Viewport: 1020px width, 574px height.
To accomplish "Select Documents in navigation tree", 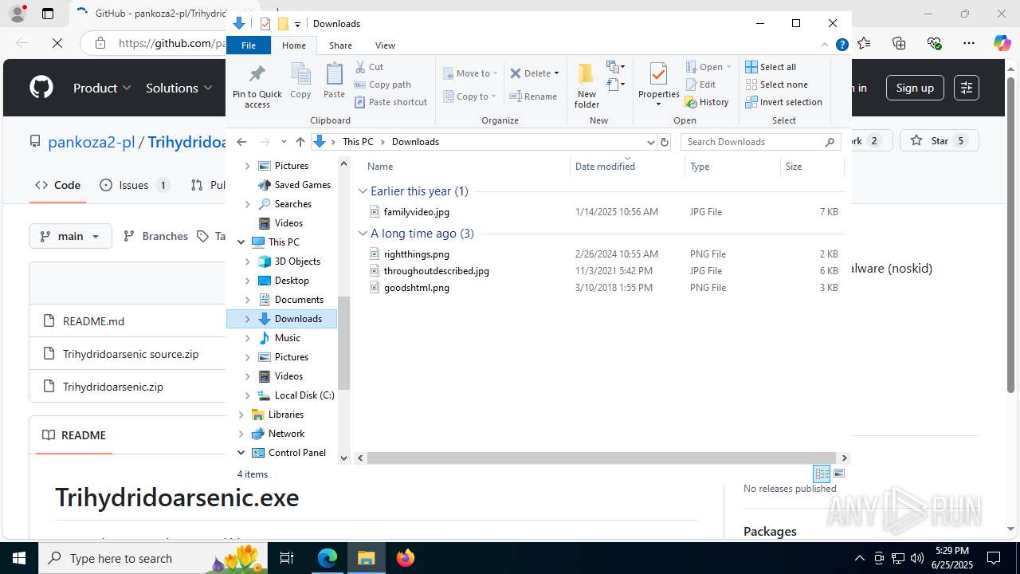I will click(298, 300).
